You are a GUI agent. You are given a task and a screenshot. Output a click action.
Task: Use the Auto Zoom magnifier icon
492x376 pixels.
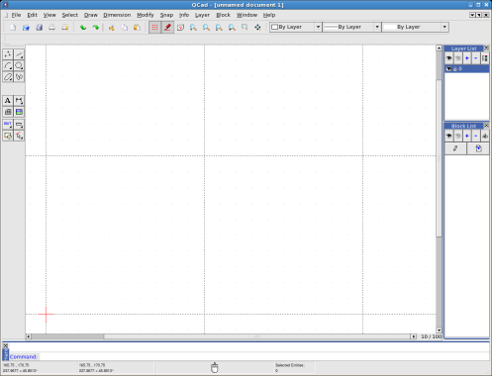[219, 28]
